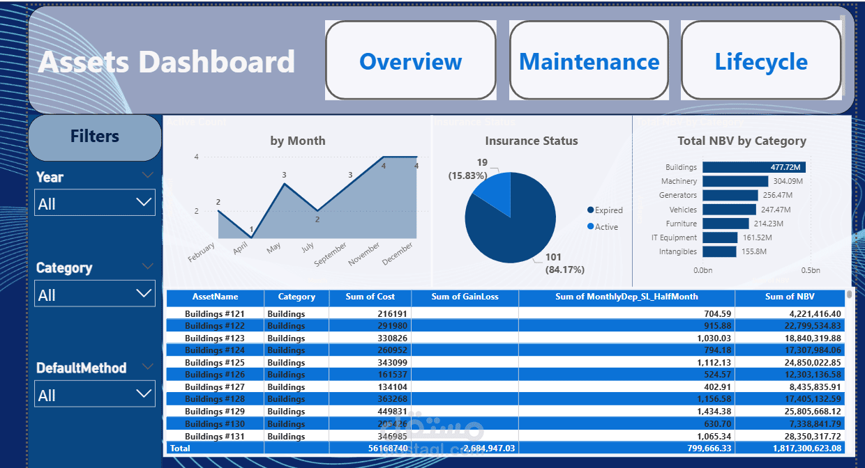This screenshot has height=468, width=865.
Task: Sort by Sum of NBV column
Action: pos(790,297)
